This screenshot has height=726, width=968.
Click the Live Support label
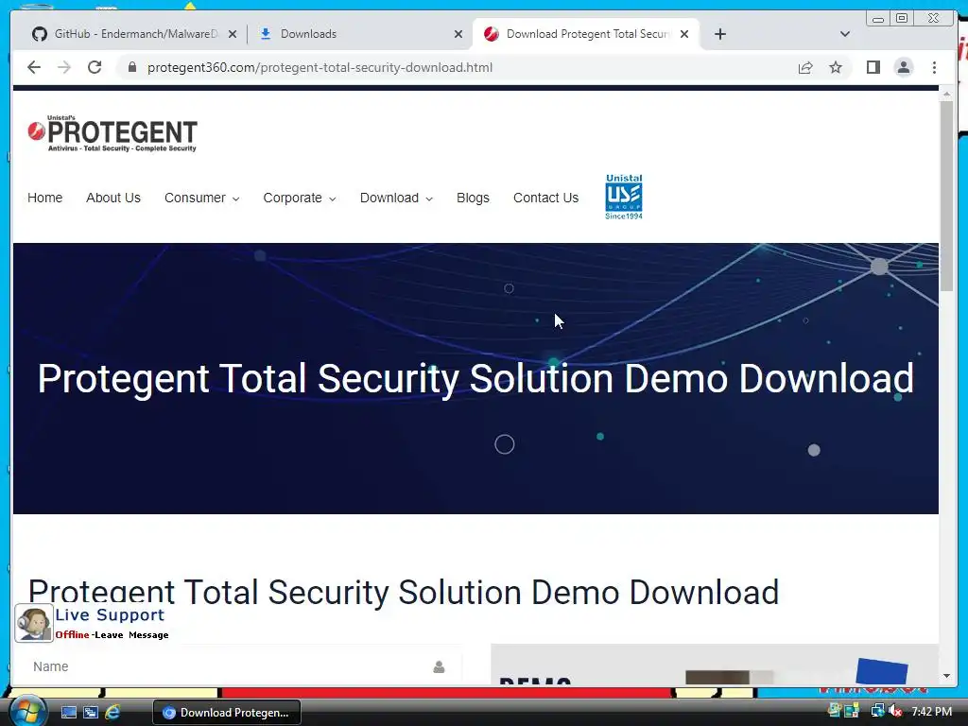tap(110, 614)
